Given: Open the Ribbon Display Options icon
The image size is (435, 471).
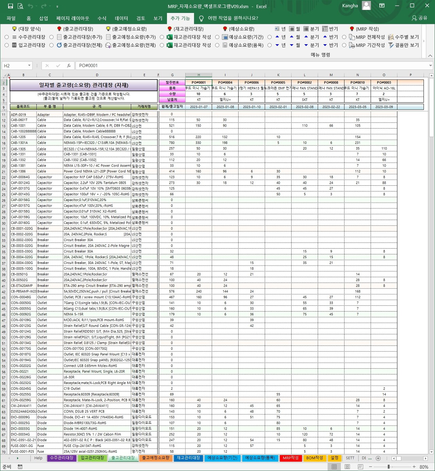Looking at the screenshot, I should coord(382,5).
